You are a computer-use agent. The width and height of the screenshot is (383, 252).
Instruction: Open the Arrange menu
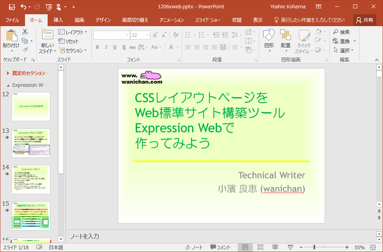[285, 40]
